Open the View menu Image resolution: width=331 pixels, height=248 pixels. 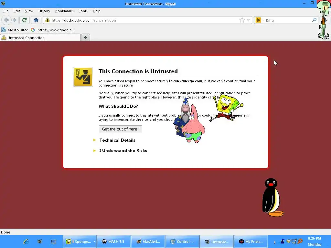(29, 11)
